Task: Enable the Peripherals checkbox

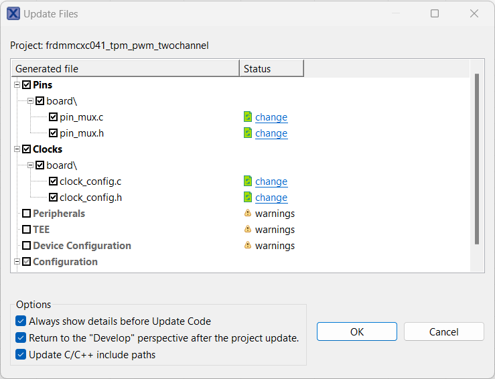Action: 27,214
